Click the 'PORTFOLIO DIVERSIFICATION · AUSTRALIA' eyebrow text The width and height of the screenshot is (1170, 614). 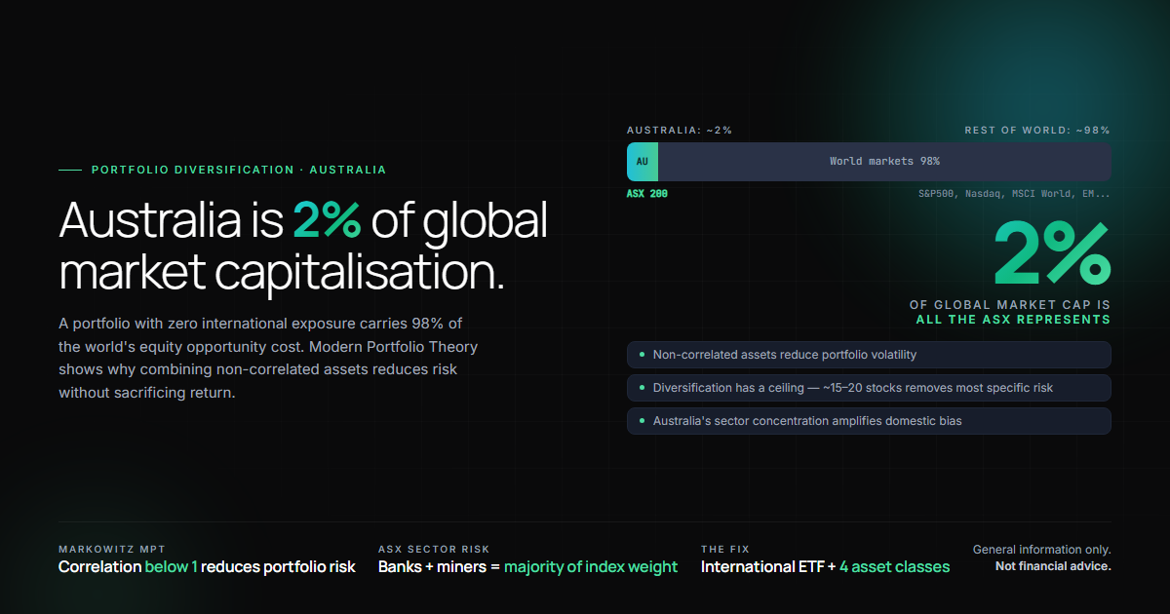coord(239,170)
